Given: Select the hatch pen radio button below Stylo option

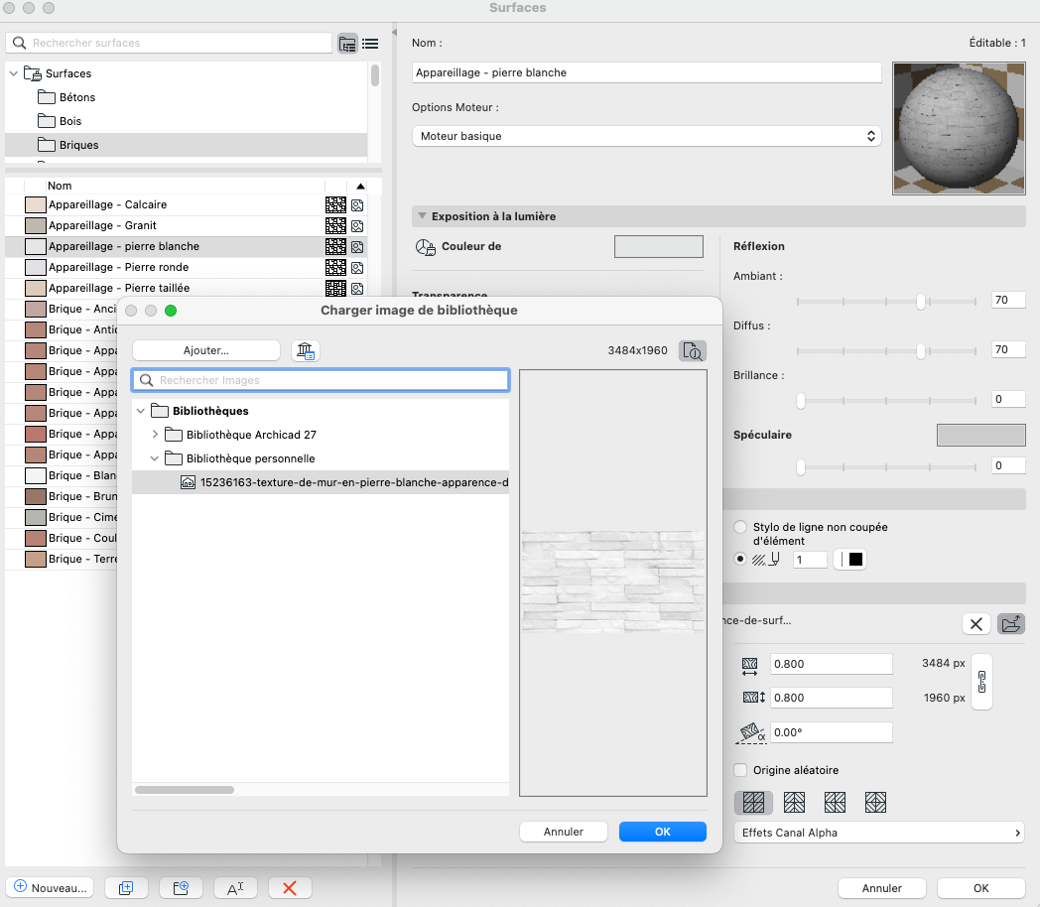Looking at the screenshot, I should click(740, 559).
